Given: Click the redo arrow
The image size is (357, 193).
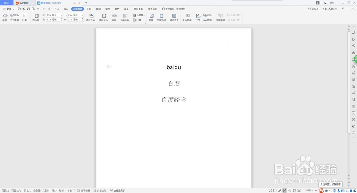Looking at the screenshot, I should click(44, 9).
